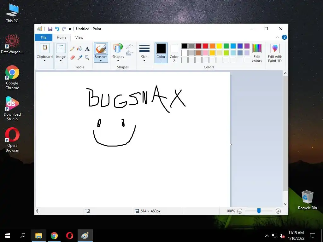
Task: Pick the pink color swatch
Action: pyautogui.click(x=205, y=53)
